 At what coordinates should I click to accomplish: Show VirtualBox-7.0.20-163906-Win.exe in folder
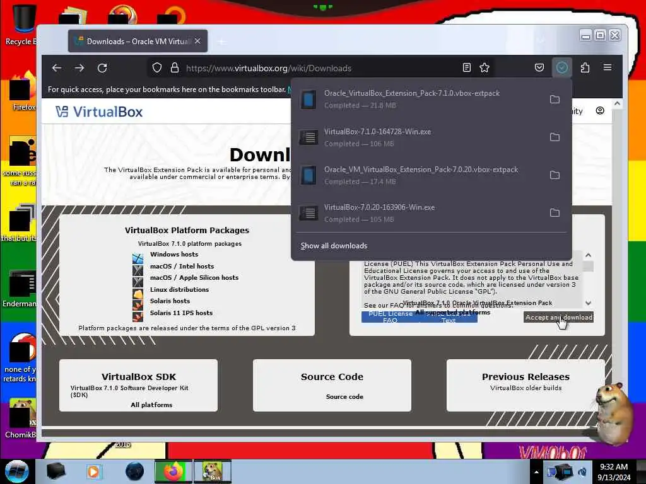pos(555,213)
